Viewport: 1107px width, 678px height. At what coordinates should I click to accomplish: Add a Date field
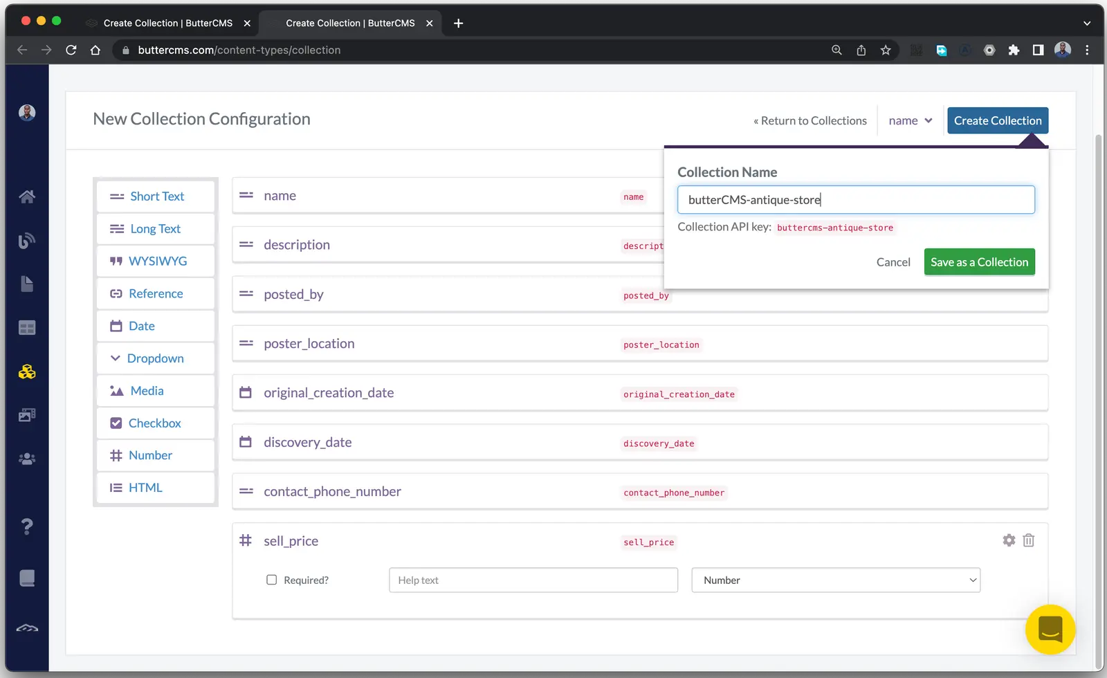[x=156, y=326]
